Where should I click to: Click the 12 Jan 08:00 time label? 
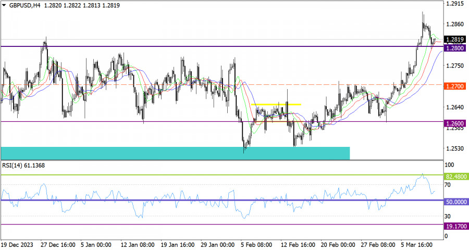(x=138, y=245)
